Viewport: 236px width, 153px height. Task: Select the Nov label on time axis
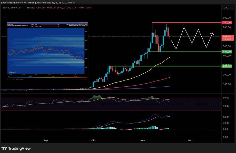pyautogui.click(x=143, y=140)
